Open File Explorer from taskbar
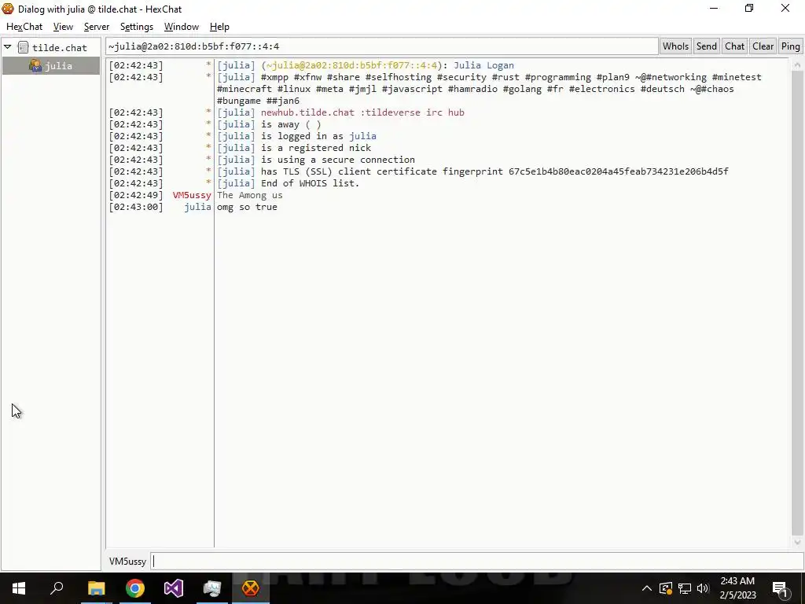Image resolution: width=805 pixels, height=604 pixels. coord(96,588)
